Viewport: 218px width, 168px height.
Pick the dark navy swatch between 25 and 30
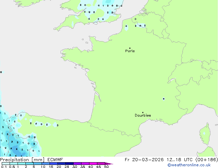(69, 164)
